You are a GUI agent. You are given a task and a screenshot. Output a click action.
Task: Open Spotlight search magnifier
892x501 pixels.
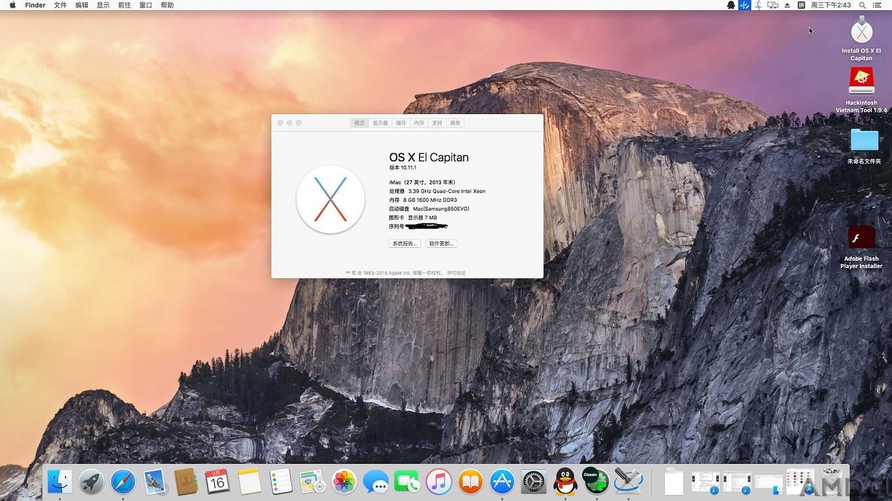862,5
